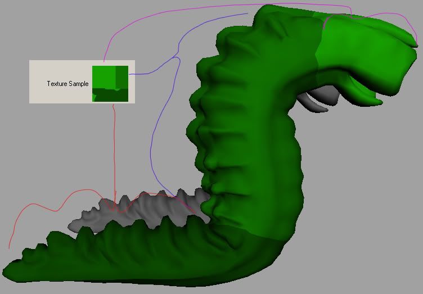This screenshot has height=294, width=423.
Task: Click the green Texture Sample swatch
Action: (110, 84)
